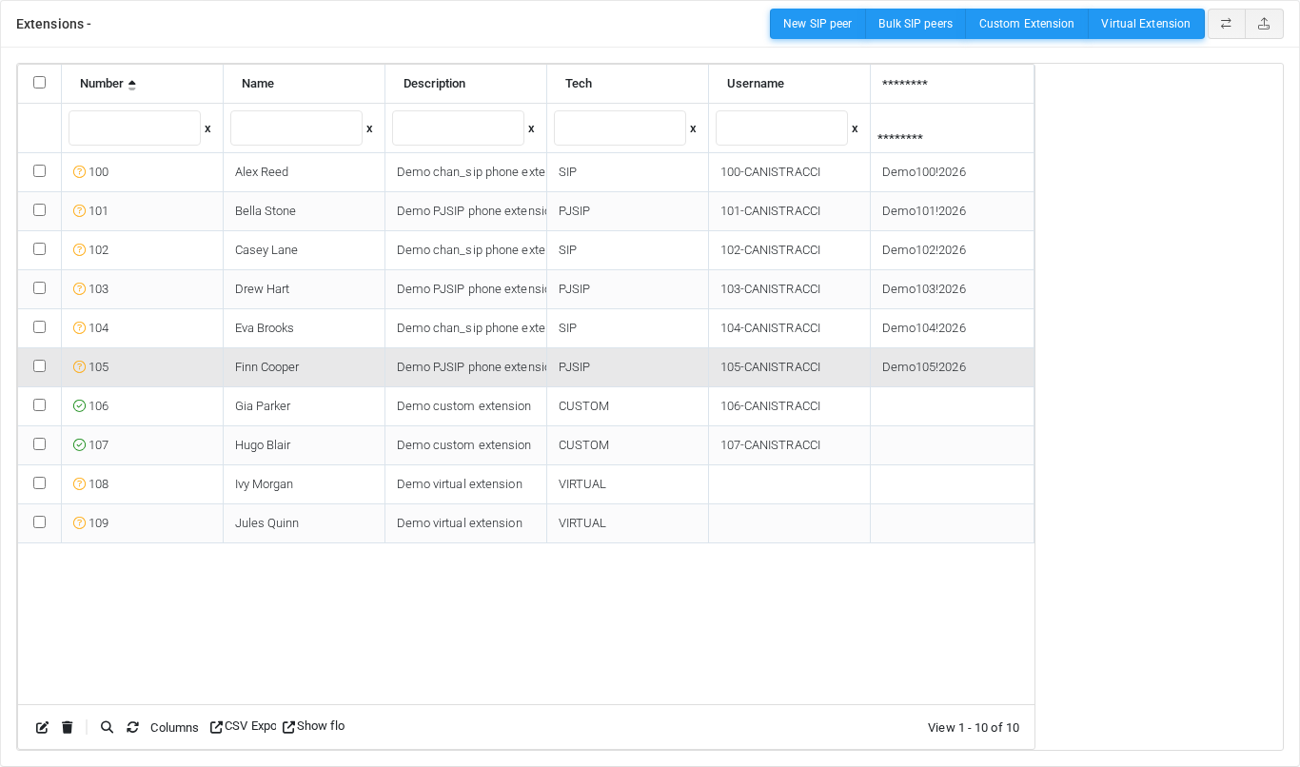Click the Show flow footer button
Image resolution: width=1300 pixels, height=767 pixels.
click(x=313, y=726)
